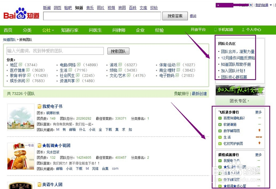Expand the 烦恼 category plus icon
This screenshot has height=189, width=276.
pyautogui.click(x=120, y=70)
